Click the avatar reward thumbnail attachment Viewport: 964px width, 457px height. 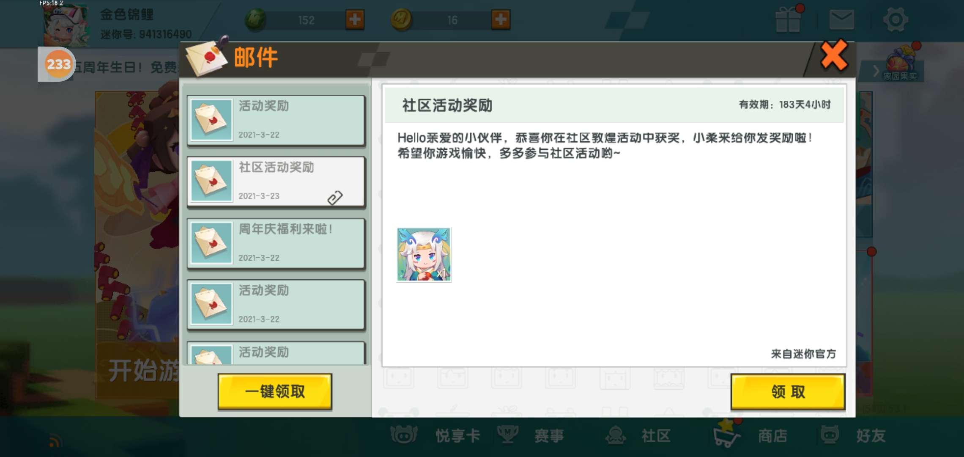[424, 255]
